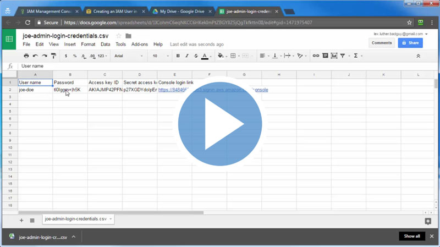Select the paint format tool
The height and width of the screenshot is (247, 440).
click(x=53, y=56)
